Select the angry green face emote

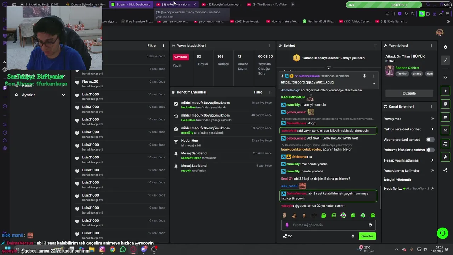[333, 215]
